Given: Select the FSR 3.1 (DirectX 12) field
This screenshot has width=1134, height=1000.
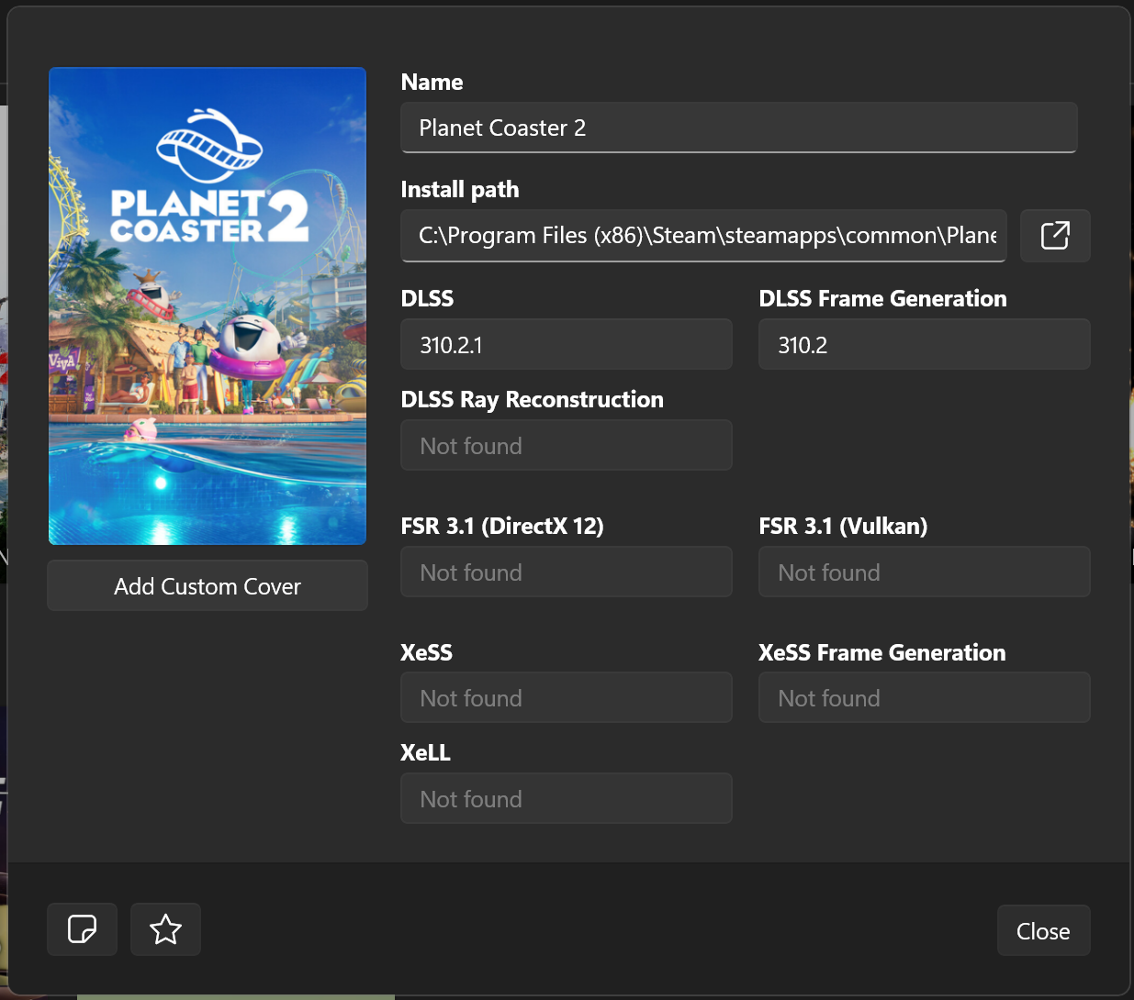Looking at the screenshot, I should click(x=567, y=572).
